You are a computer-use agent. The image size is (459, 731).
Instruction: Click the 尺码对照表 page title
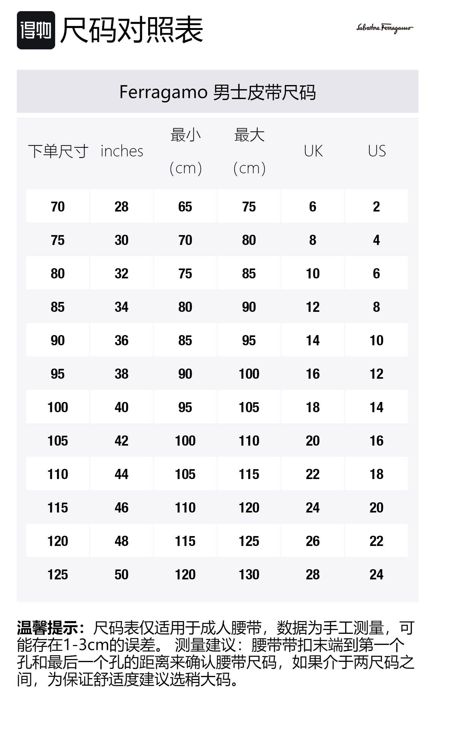click(x=131, y=30)
